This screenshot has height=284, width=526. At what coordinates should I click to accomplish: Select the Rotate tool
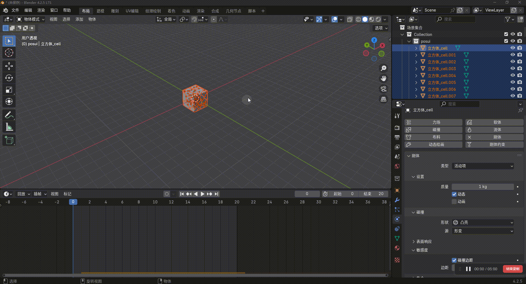click(9, 78)
